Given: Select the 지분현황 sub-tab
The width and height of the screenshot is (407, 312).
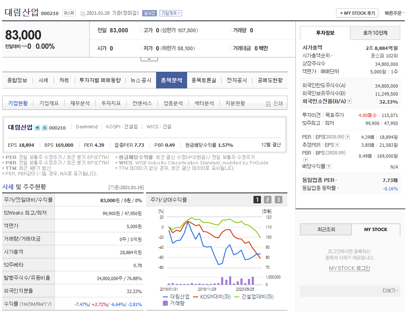Looking at the screenshot, I should [x=235, y=103].
